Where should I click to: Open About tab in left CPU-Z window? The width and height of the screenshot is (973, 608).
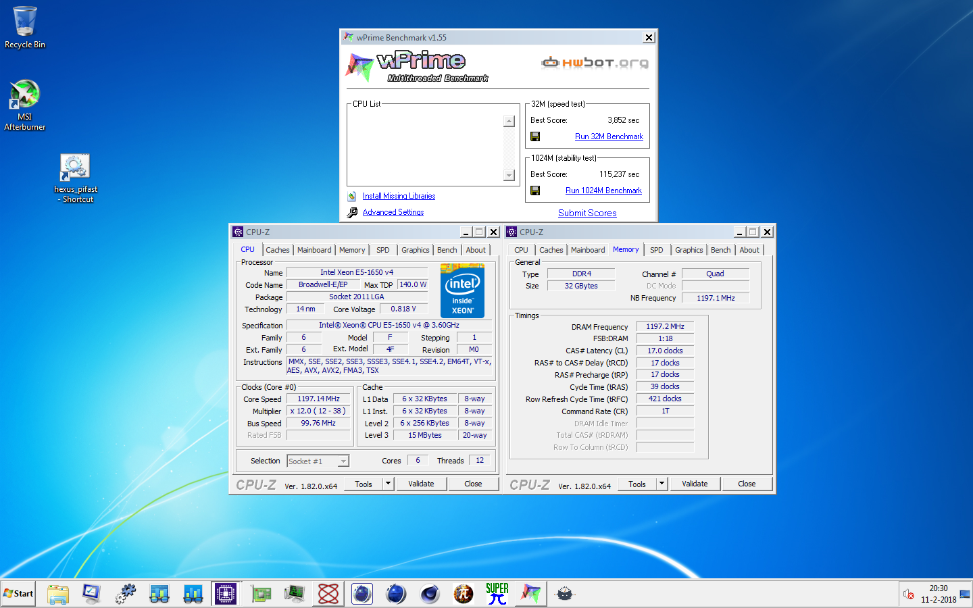pos(476,250)
